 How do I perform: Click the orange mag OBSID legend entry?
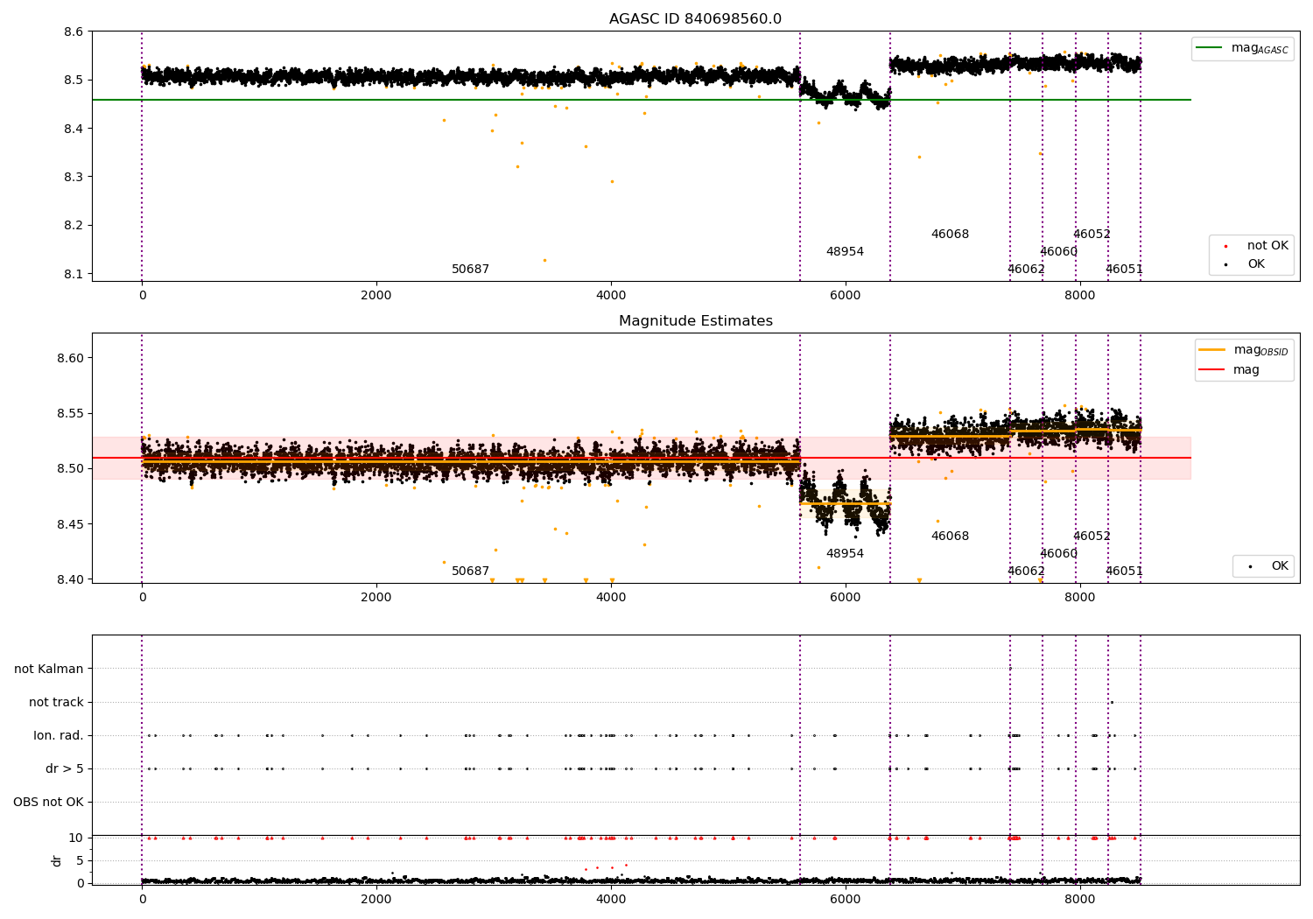tap(1244, 350)
